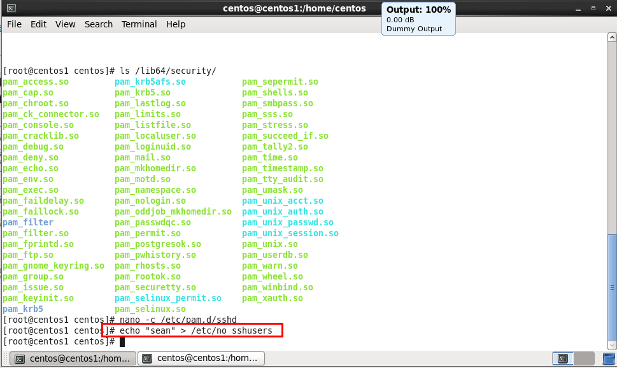The image size is (617, 368).
Task: Click the text pam_oddjob_mkhomedir.so
Action: point(173,212)
